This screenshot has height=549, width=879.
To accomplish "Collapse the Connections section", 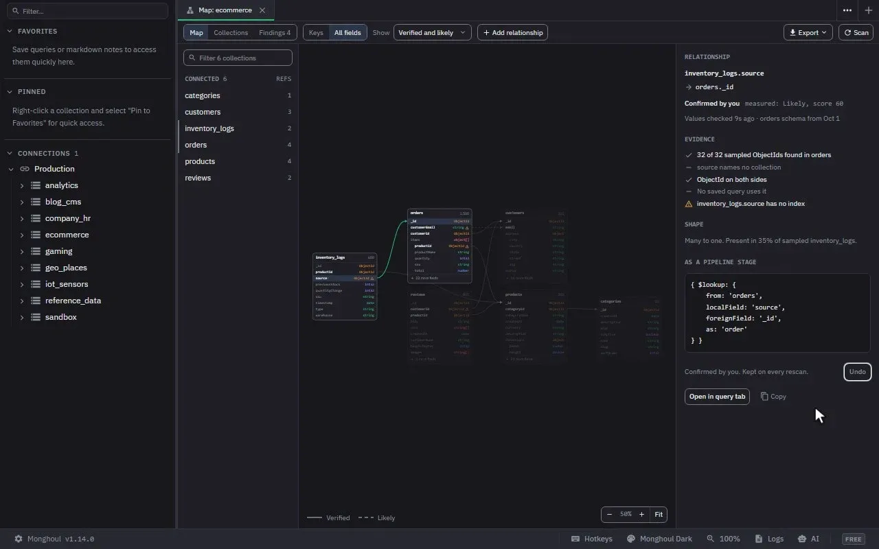I will (x=10, y=154).
